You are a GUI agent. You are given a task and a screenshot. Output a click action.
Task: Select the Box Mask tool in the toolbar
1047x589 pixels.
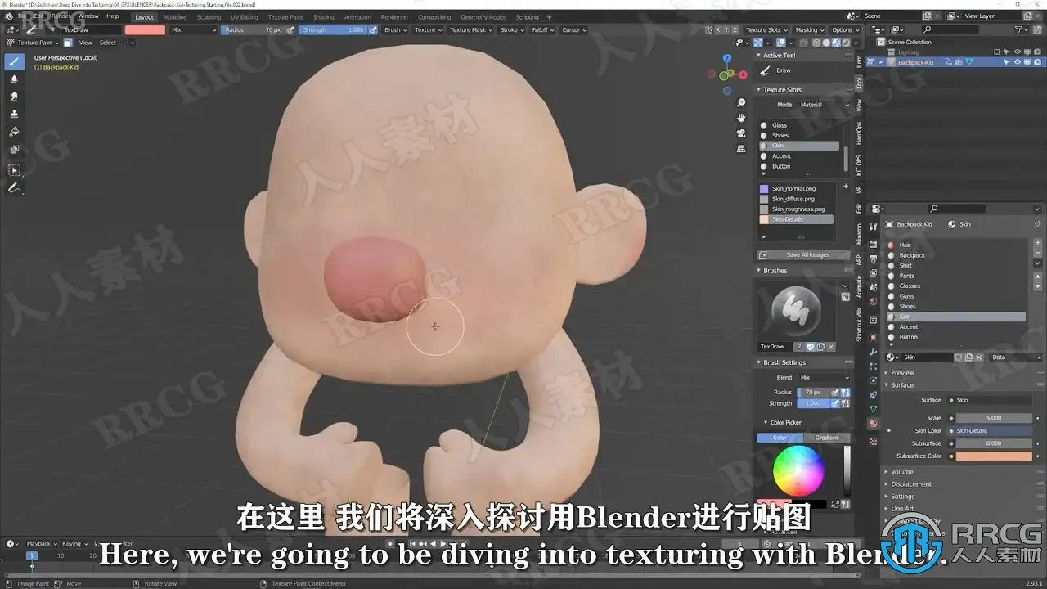pyautogui.click(x=14, y=170)
